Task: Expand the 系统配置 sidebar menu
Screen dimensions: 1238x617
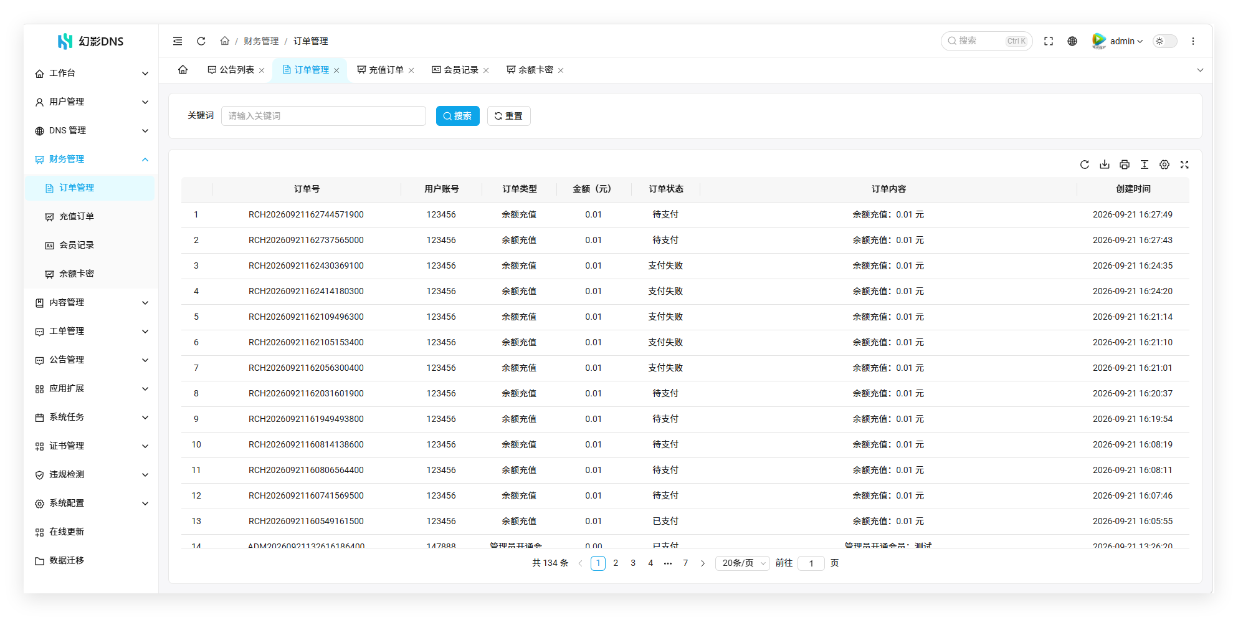Action: click(91, 503)
